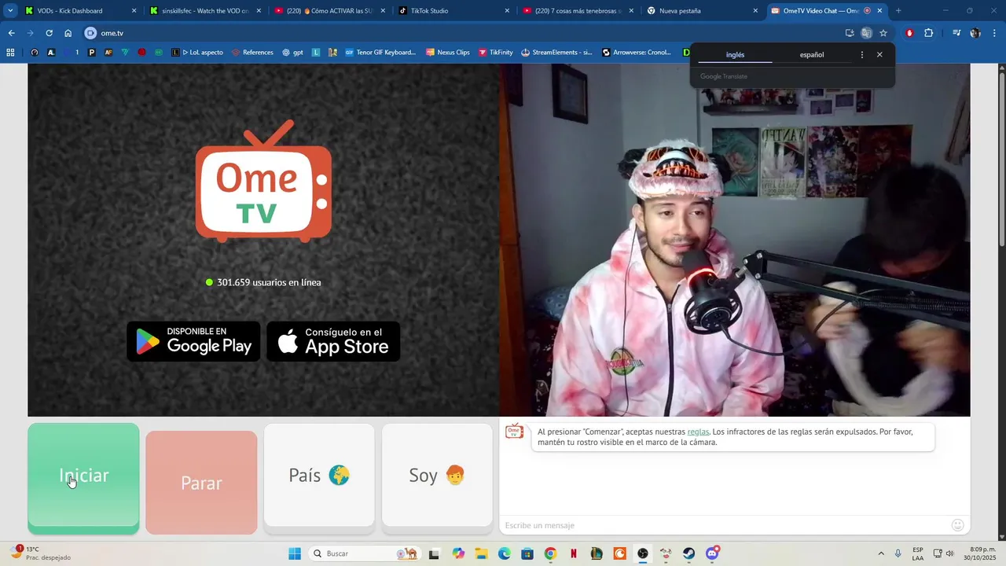The width and height of the screenshot is (1006, 566).
Task: Open a new browser tab
Action: coord(898,11)
